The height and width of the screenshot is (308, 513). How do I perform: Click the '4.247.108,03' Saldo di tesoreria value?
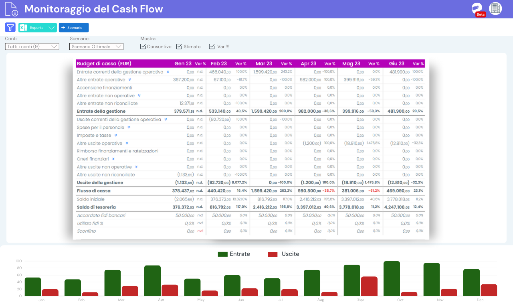click(x=397, y=207)
